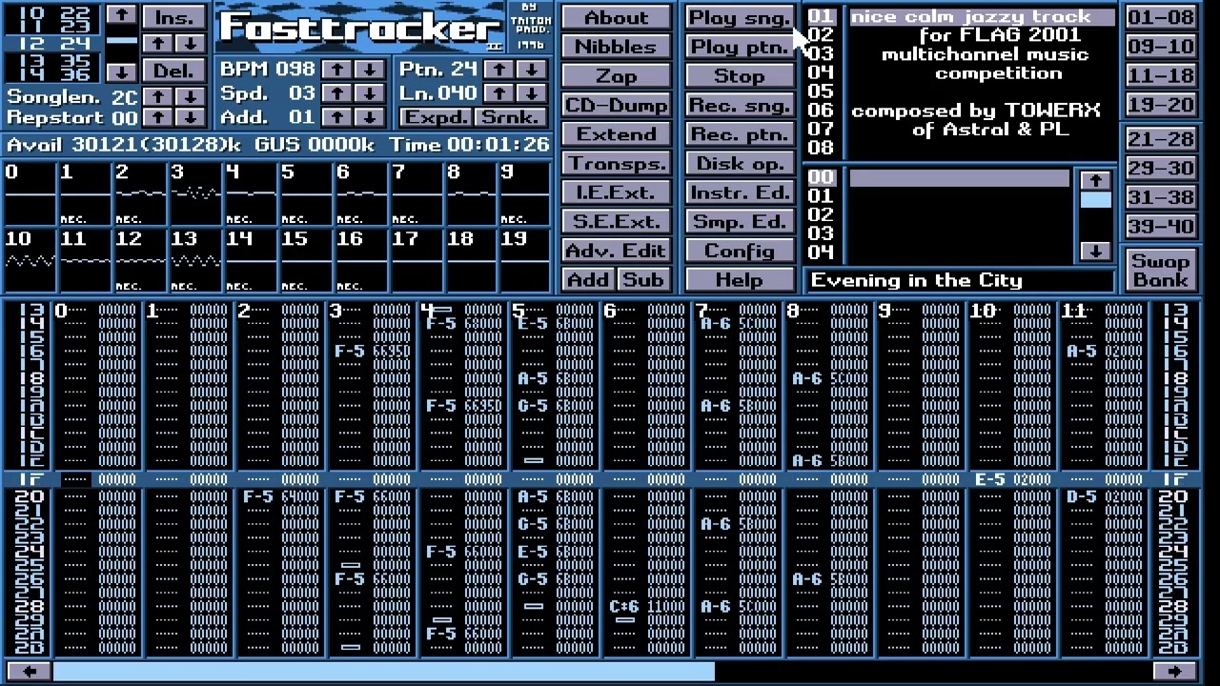Raise Repstart with its up arrow
This screenshot has height=686, width=1220.
159,117
